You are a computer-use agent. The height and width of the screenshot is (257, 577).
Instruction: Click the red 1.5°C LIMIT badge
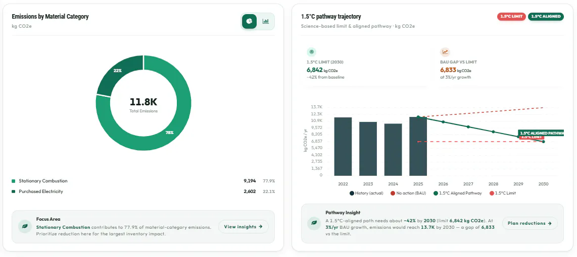coord(511,17)
